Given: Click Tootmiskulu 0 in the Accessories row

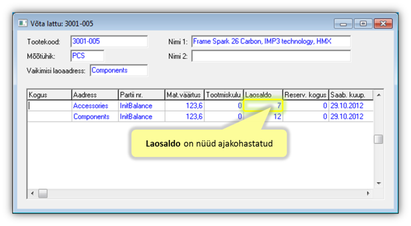Looking at the screenshot, I should coord(224,106).
